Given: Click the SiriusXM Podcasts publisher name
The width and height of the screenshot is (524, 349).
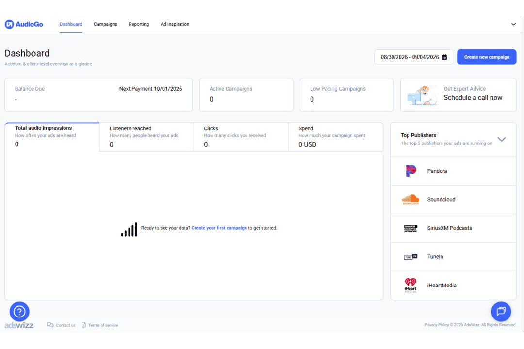Looking at the screenshot, I should [449, 228].
